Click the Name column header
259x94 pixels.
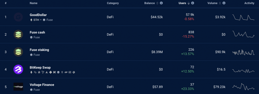34,3
